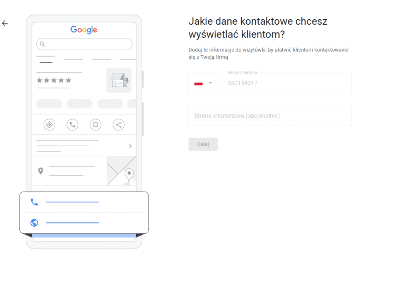The height and width of the screenshot is (295, 396).
Task: Click the directions icon in phone mockup
Action: pyautogui.click(x=49, y=125)
